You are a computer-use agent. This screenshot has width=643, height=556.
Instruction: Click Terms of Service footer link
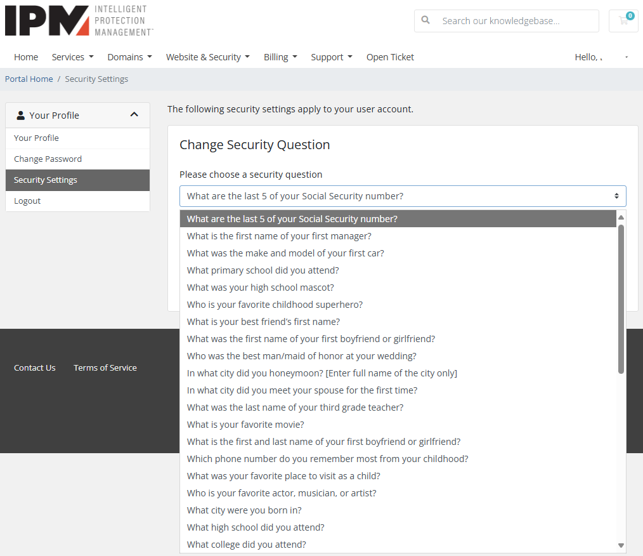click(105, 367)
